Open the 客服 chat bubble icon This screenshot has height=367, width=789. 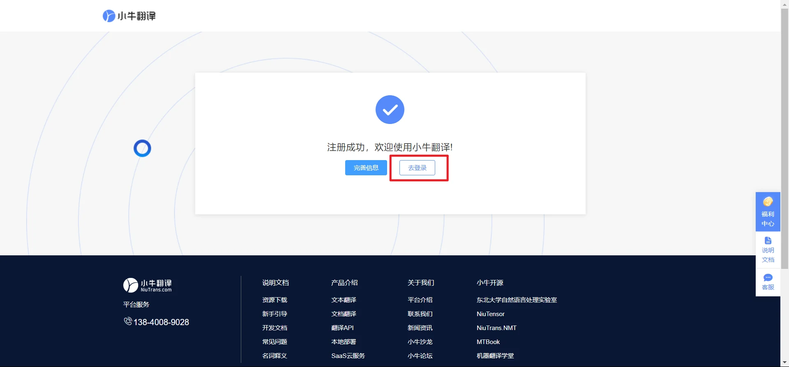coord(768,278)
